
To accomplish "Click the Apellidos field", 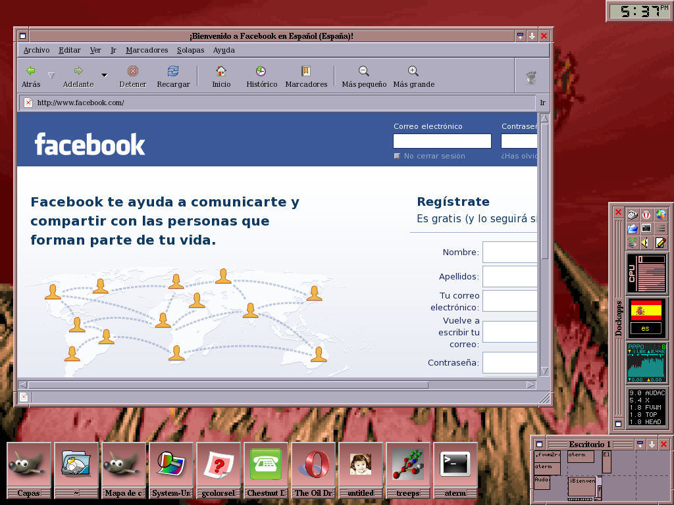I will pos(510,277).
